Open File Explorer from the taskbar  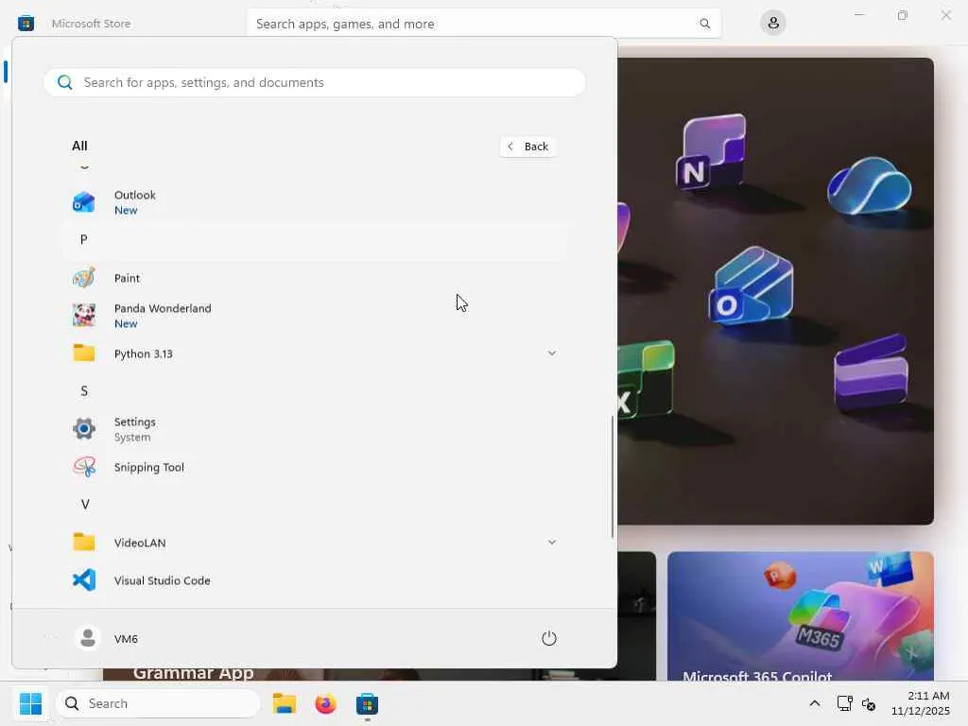pos(285,703)
